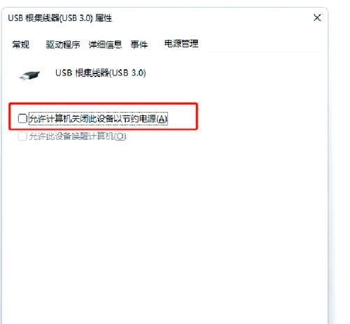The height and width of the screenshot is (324, 350).
Task: Close the USB 根集线器 属性 dialog
Action: [x=317, y=17]
